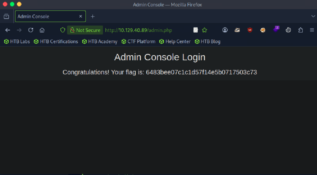
Task: Click the bookmark star icon
Action: tap(205, 30)
